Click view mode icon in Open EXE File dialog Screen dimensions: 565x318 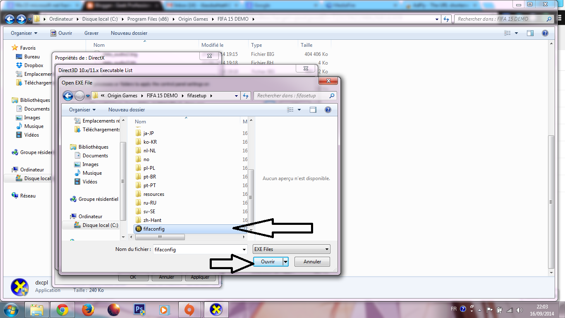click(290, 110)
